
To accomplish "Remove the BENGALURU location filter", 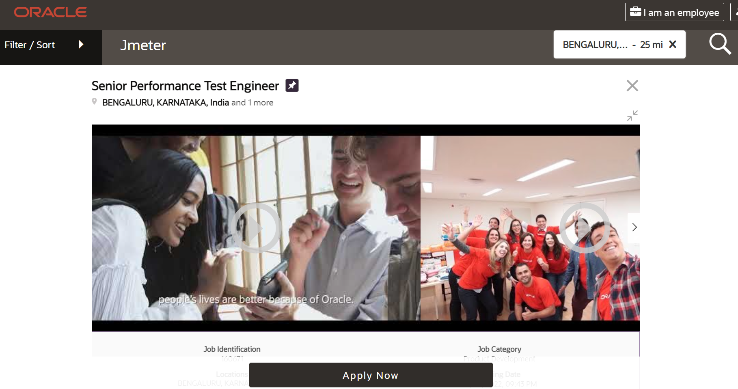I will 673,44.
